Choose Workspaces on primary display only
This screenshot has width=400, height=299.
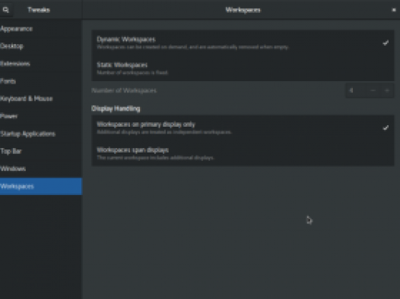[243, 127]
